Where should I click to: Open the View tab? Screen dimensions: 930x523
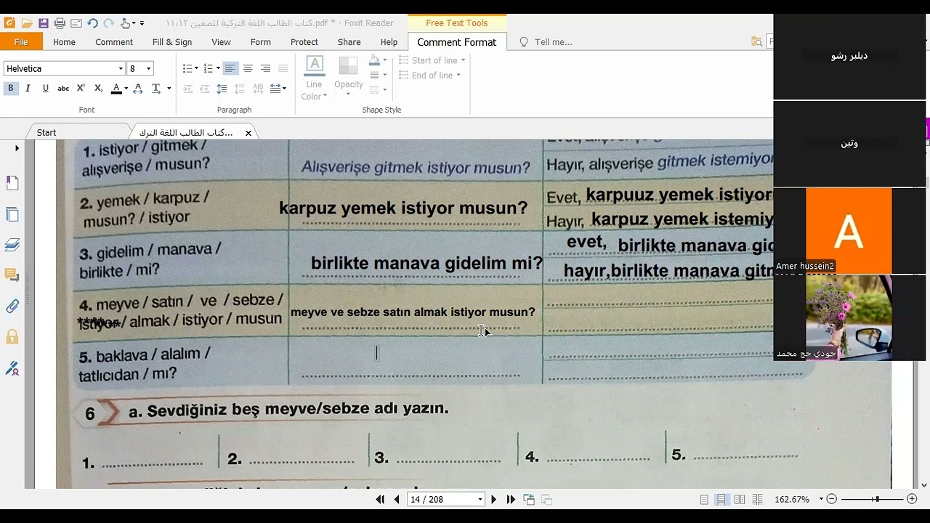221,42
